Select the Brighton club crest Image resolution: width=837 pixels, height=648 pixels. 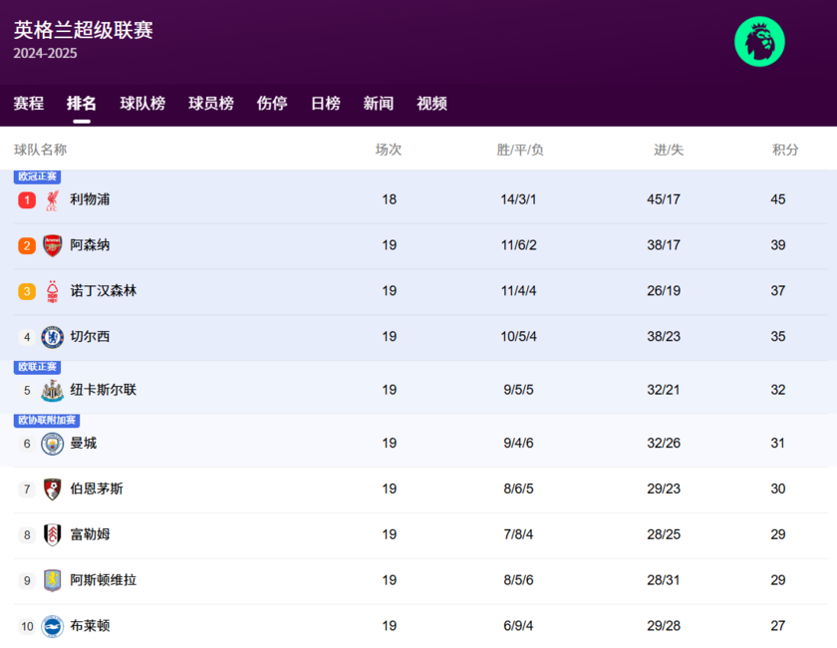click(51, 626)
